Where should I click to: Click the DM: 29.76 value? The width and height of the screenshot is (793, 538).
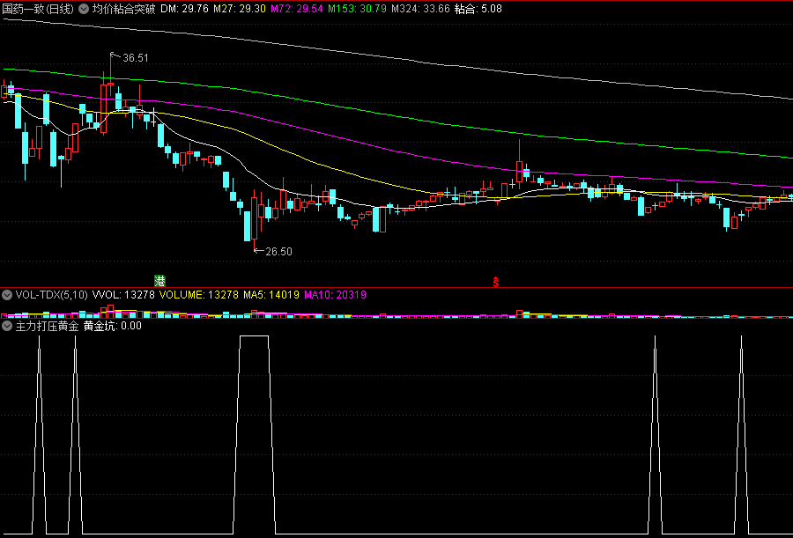click(x=185, y=9)
